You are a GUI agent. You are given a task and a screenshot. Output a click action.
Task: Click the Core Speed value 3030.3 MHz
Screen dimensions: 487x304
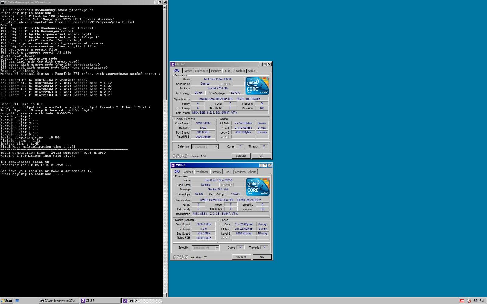coord(203,123)
